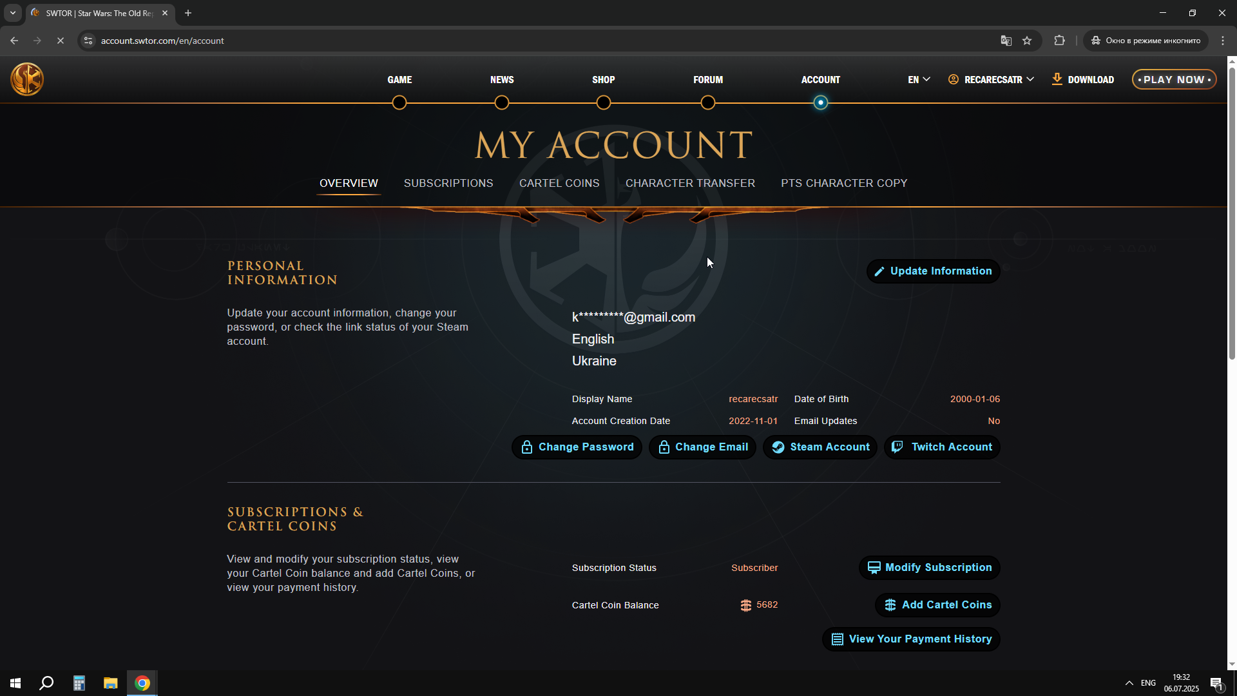The height and width of the screenshot is (696, 1237).
Task: Open the SHOP navigation menu
Action: [x=603, y=79]
